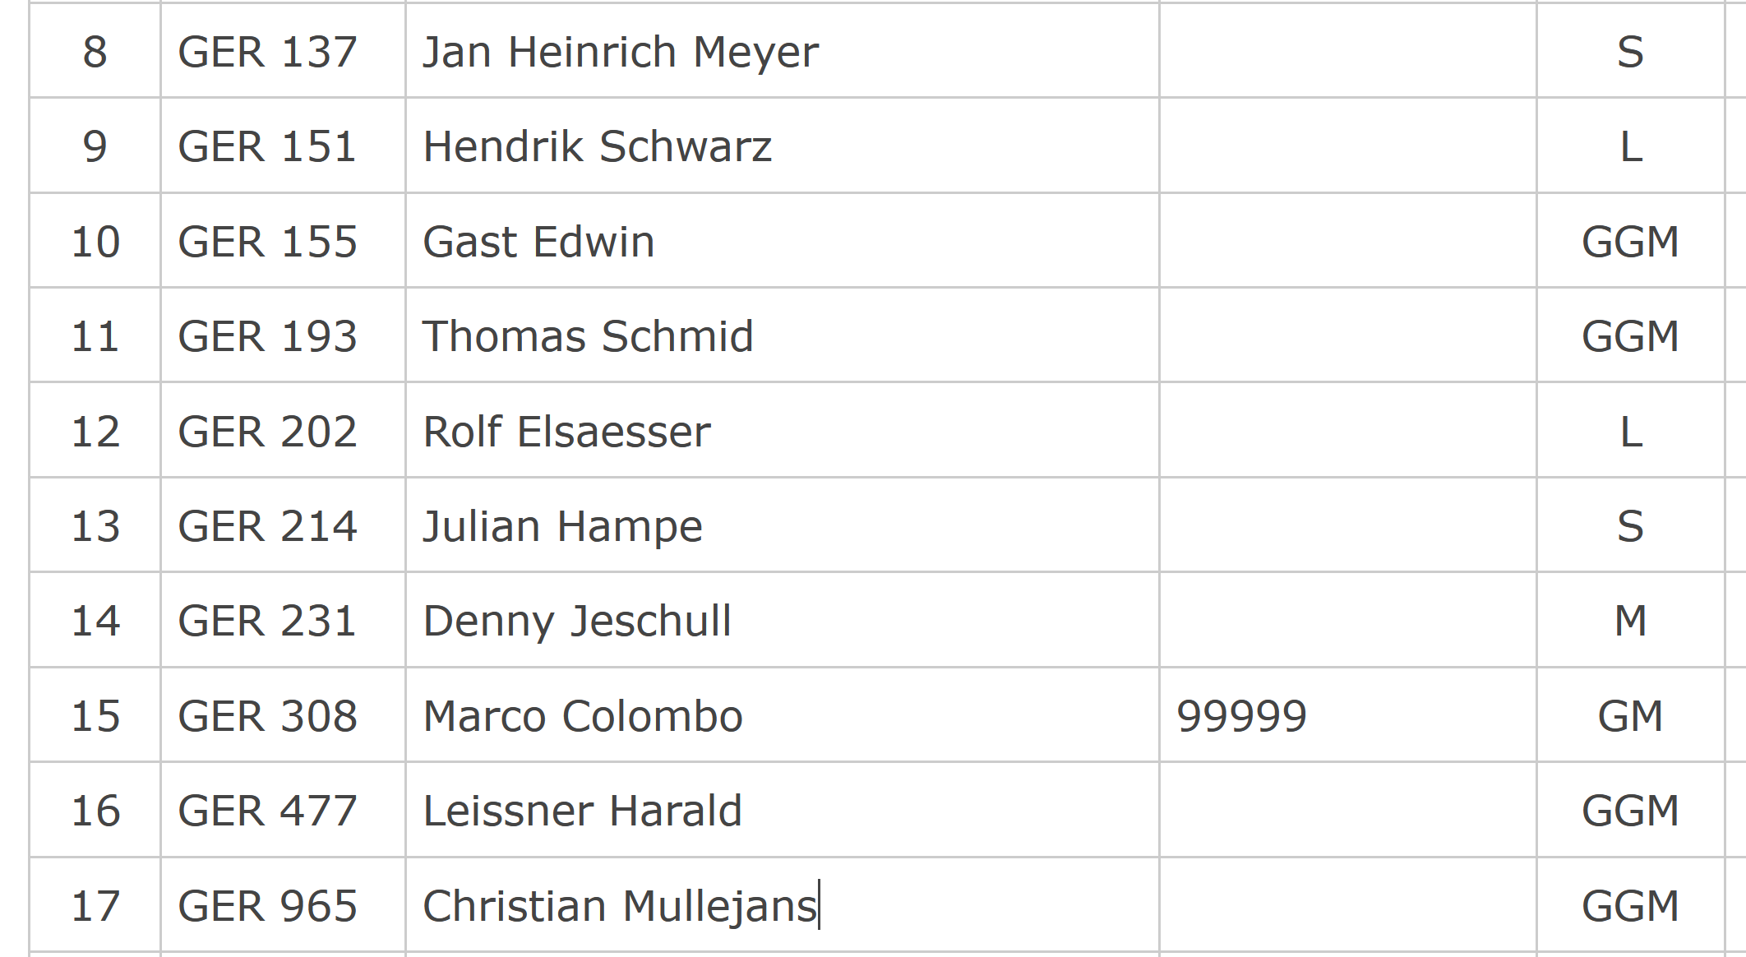Image resolution: width=1746 pixels, height=957 pixels.
Task: Select the Marco Colombo name cell
Action: point(782,715)
